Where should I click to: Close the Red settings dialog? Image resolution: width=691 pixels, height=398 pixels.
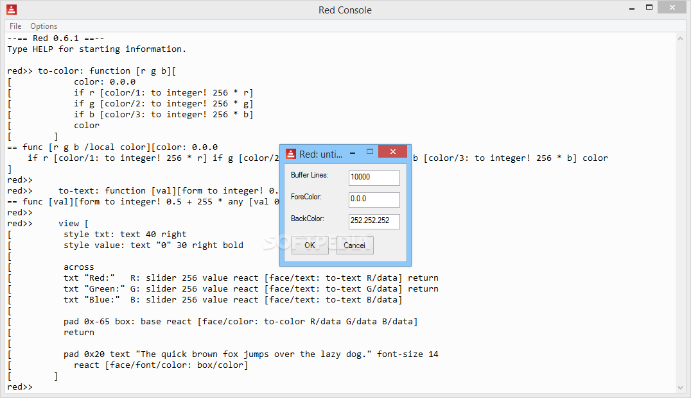[x=392, y=152]
